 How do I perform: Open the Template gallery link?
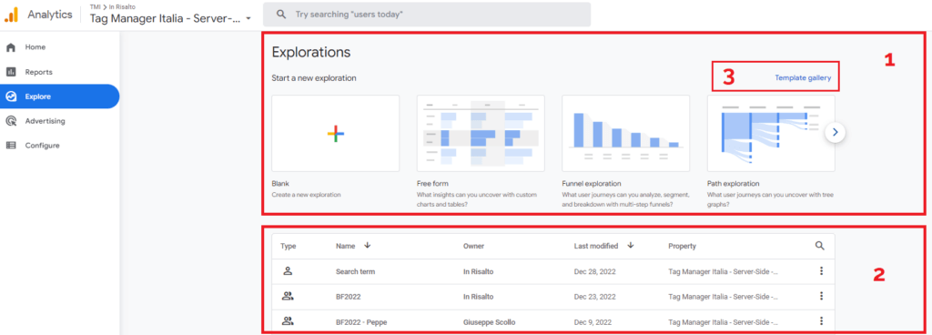(x=803, y=77)
